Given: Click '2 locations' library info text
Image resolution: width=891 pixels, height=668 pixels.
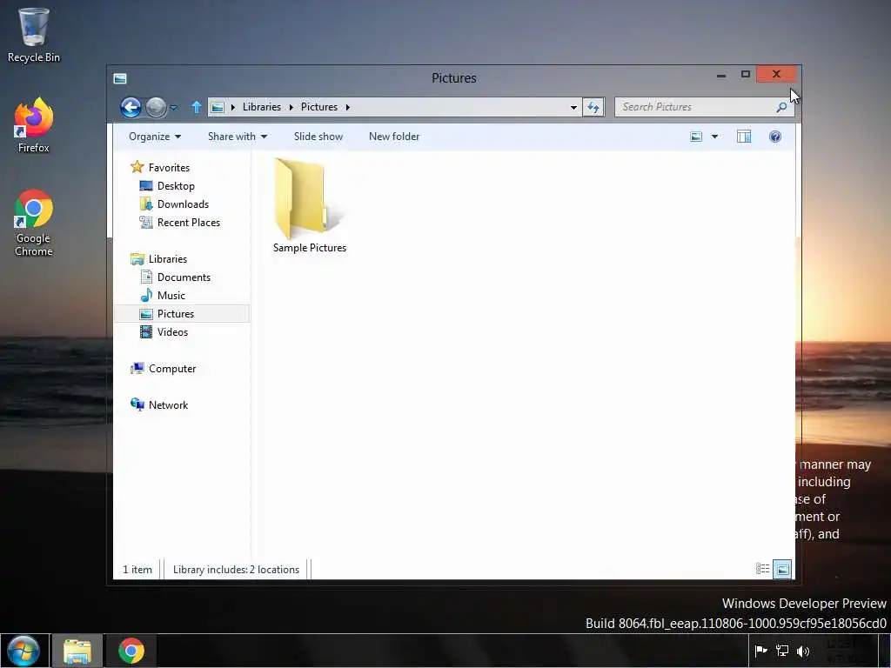Looking at the screenshot, I should 274,569.
